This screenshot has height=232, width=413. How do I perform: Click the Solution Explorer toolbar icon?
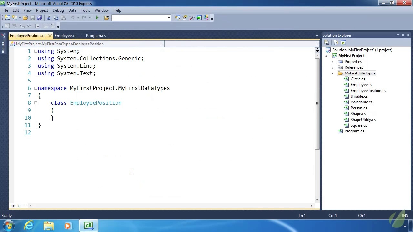point(178,18)
